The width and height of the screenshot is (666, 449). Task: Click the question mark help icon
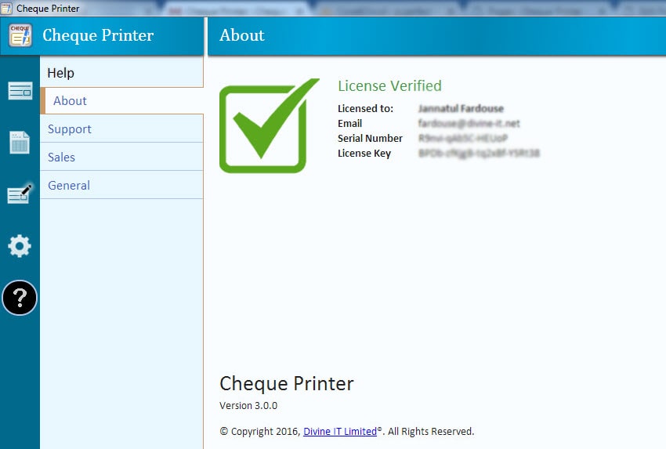coord(20,298)
